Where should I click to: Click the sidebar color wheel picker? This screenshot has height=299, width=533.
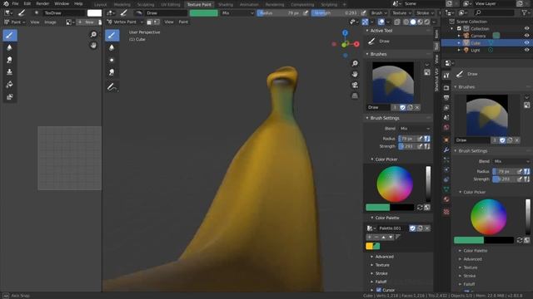coord(395,184)
